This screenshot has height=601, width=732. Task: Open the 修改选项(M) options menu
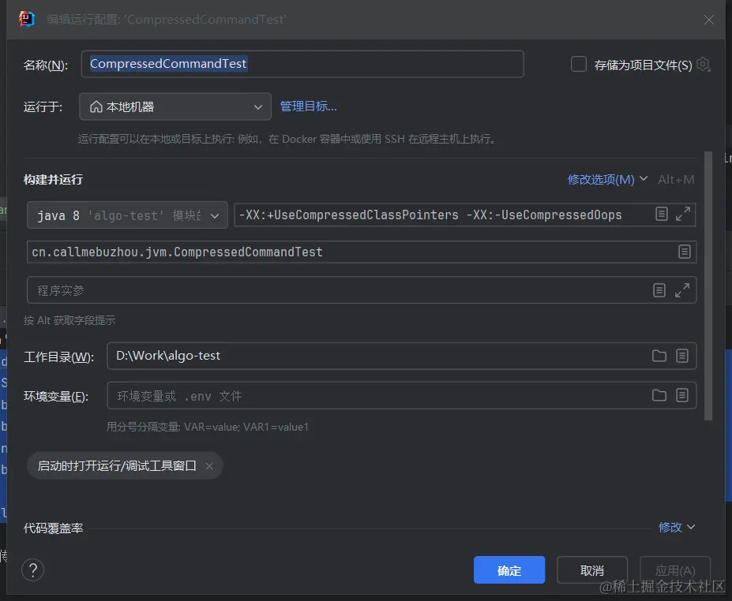607,180
